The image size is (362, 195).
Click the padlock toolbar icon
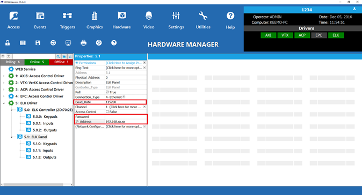coord(8,43)
